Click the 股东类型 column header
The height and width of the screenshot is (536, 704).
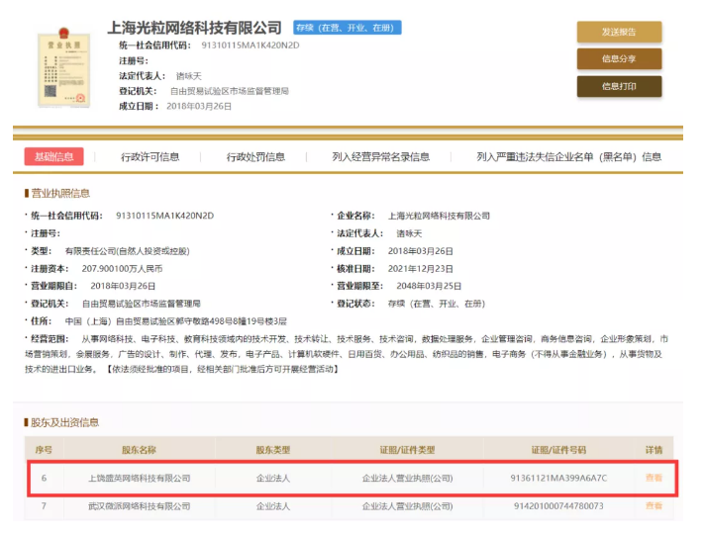(273, 450)
